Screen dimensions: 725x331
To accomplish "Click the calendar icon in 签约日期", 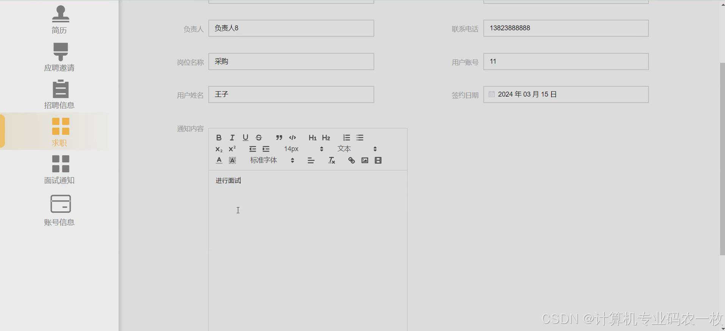I will [x=491, y=94].
